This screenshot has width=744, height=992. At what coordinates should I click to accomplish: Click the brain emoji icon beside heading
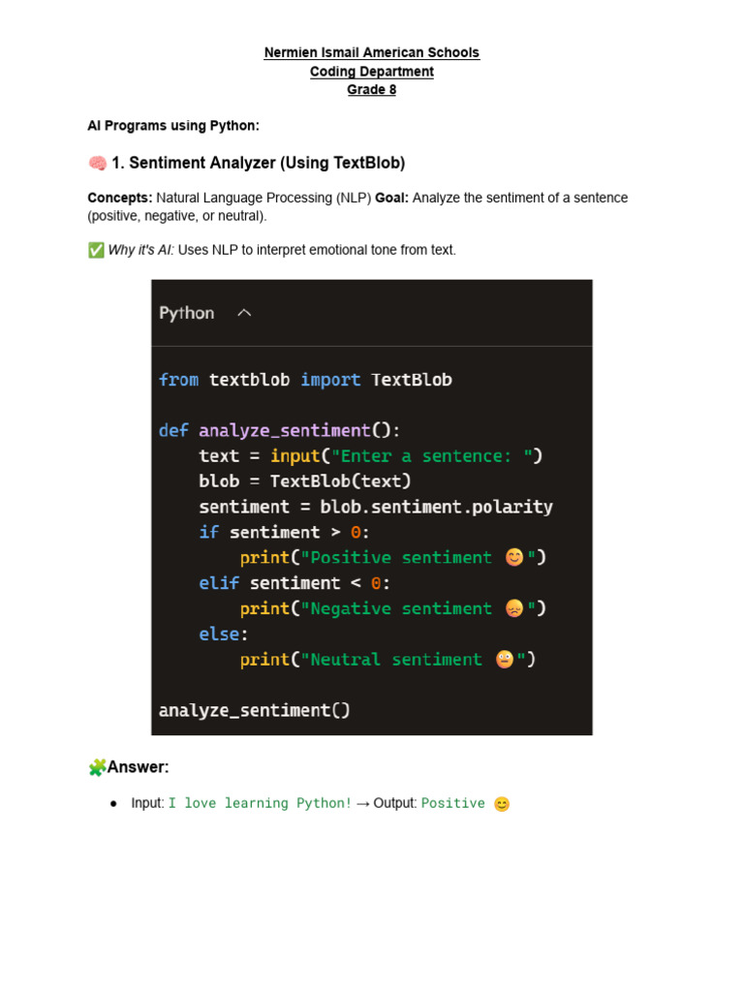(97, 163)
